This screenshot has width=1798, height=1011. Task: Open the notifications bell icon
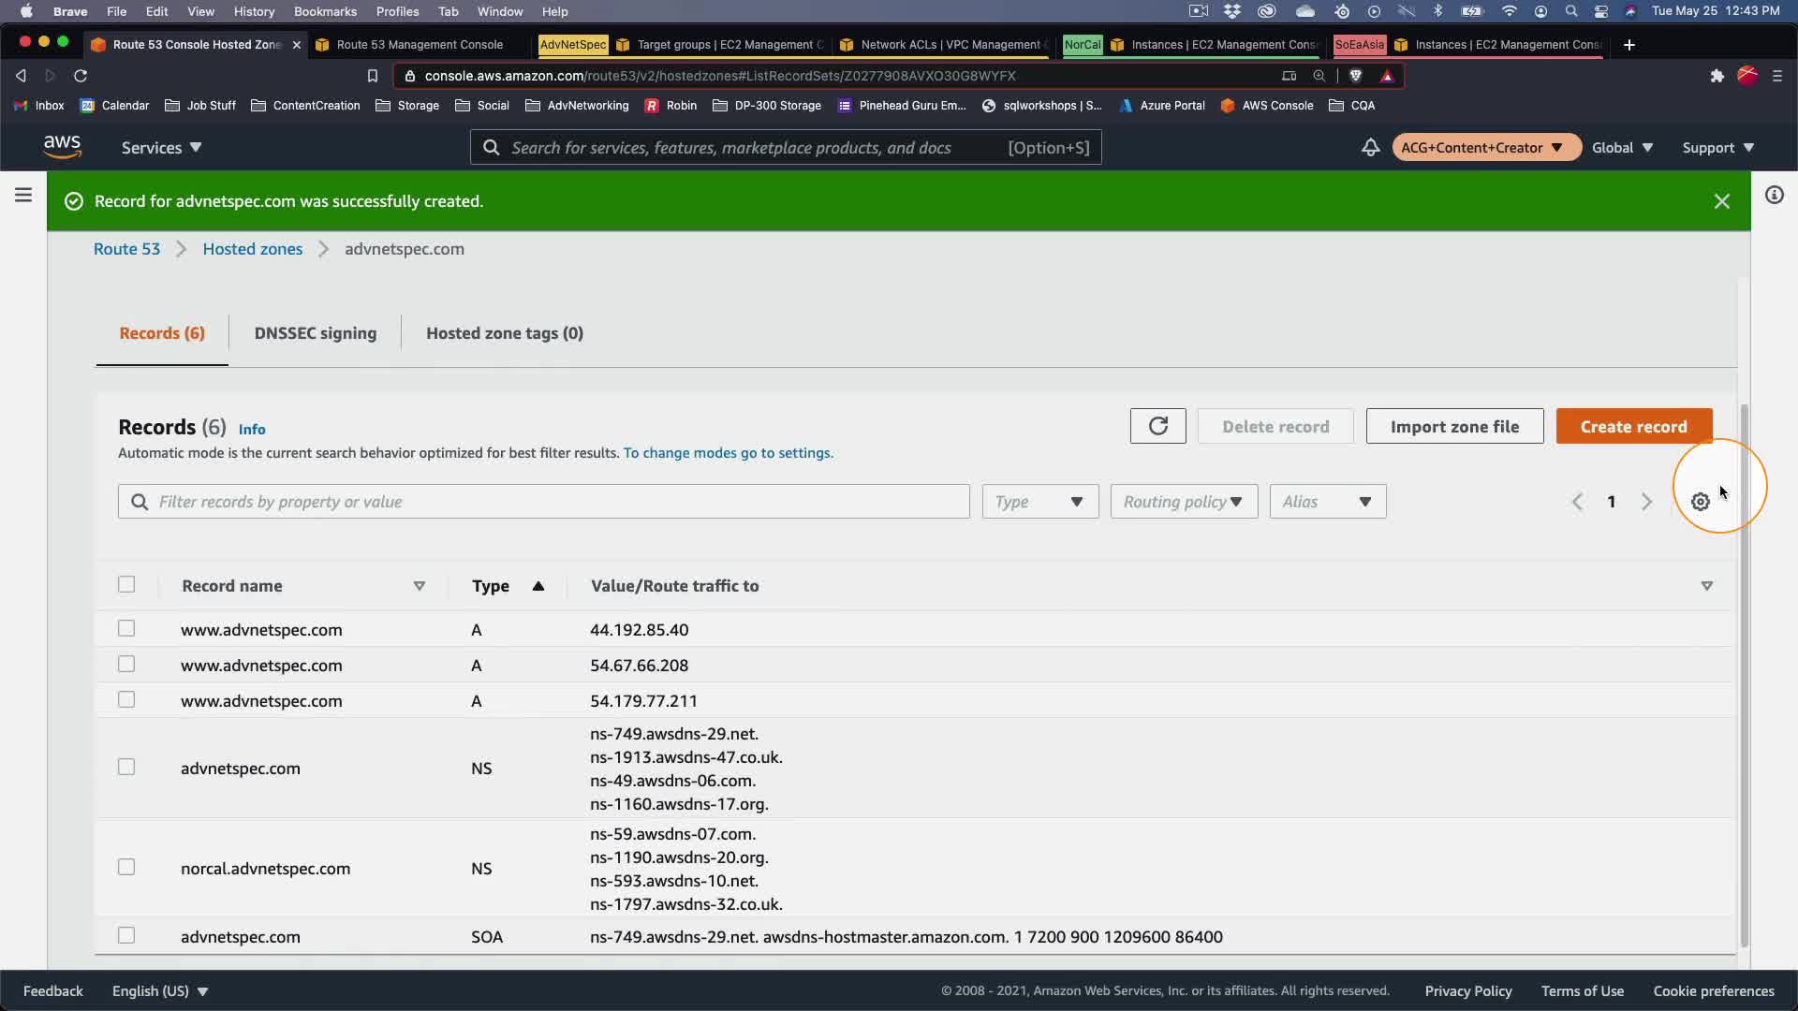click(x=1370, y=148)
